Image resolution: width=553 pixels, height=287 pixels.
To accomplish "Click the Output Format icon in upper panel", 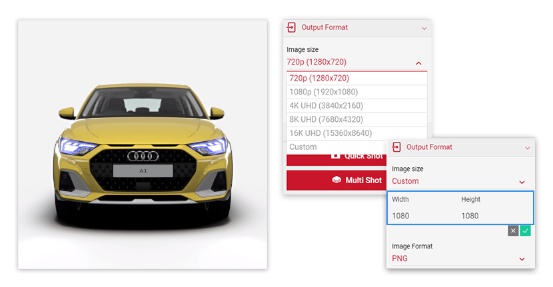I will [291, 27].
